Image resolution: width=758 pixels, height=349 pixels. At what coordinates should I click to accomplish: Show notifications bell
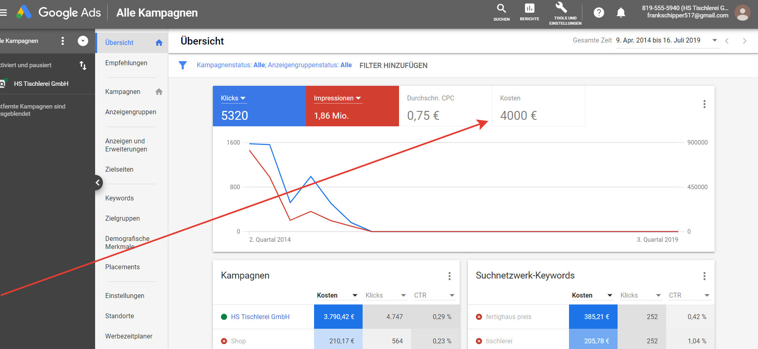(621, 13)
